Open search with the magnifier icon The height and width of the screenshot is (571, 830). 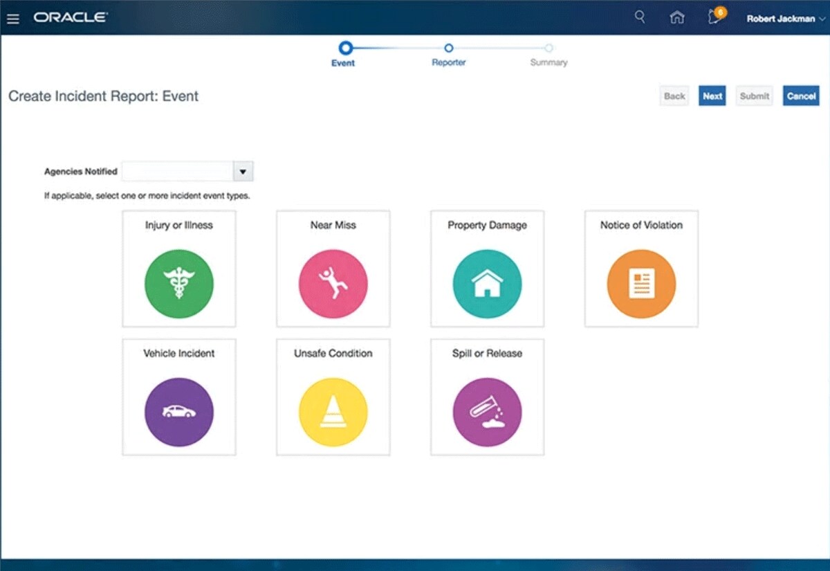(x=640, y=17)
